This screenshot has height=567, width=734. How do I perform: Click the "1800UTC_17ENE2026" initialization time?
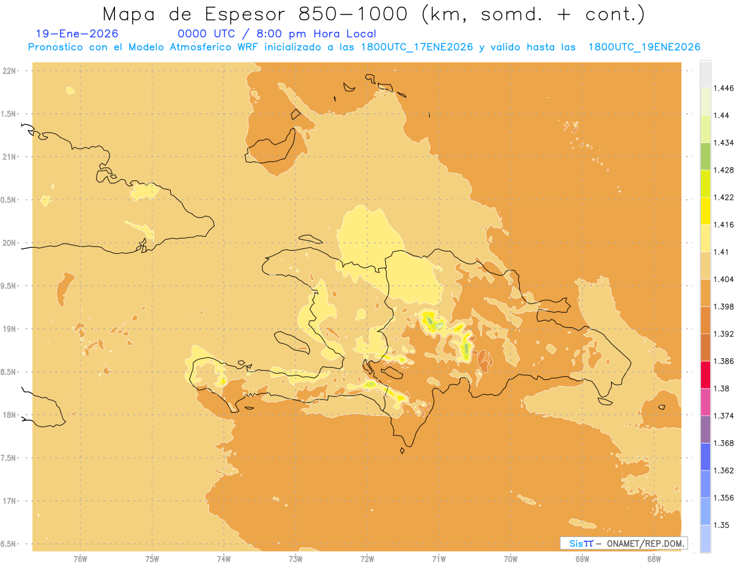point(417,47)
